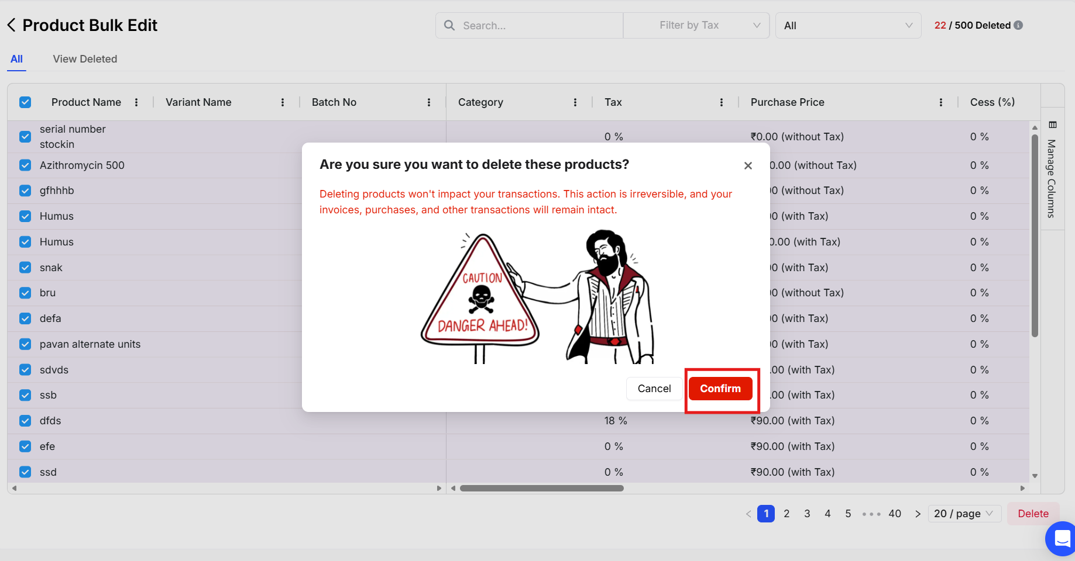This screenshot has height=561, width=1075.
Task: Go to page 5
Action: pyautogui.click(x=848, y=514)
